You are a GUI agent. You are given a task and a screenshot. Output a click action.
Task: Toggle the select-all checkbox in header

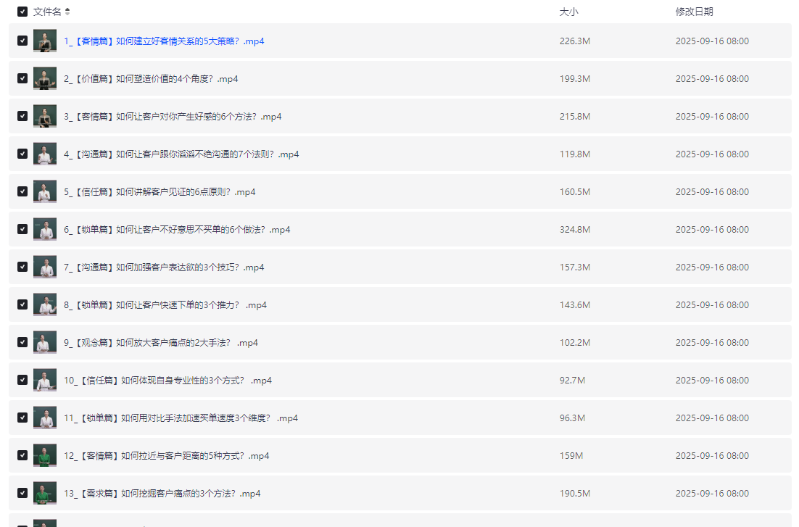[22, 12]
